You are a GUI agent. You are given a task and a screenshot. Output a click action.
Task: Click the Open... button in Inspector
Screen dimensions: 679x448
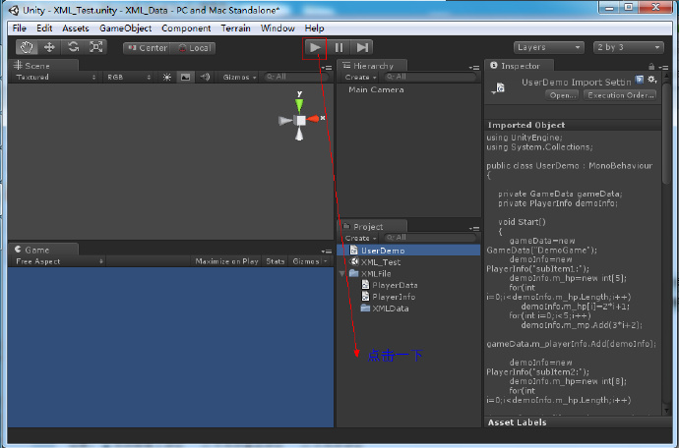point(562,95)
